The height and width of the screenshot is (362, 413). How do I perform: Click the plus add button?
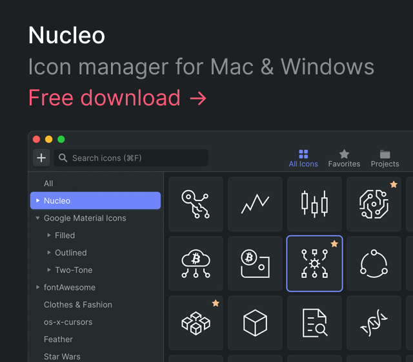click(41, 158)
